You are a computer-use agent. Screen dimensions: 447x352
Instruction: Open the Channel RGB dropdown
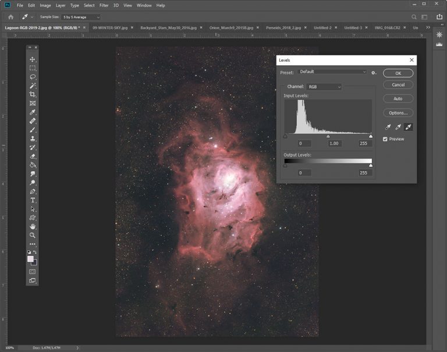click(x=324, y=87)
